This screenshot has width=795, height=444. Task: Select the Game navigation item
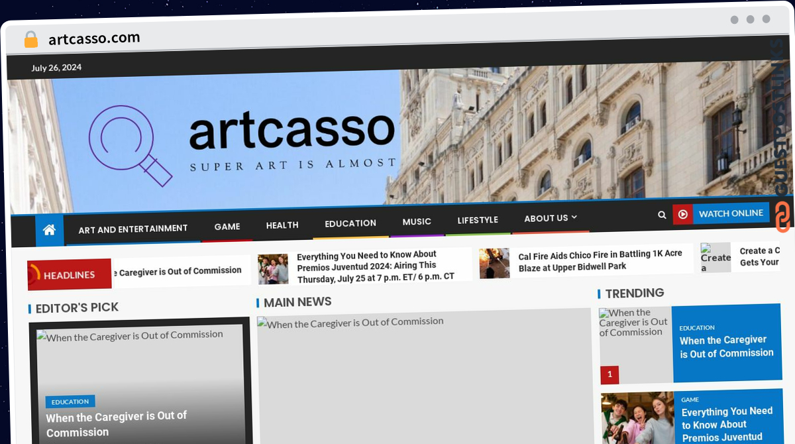coord(227,227)
